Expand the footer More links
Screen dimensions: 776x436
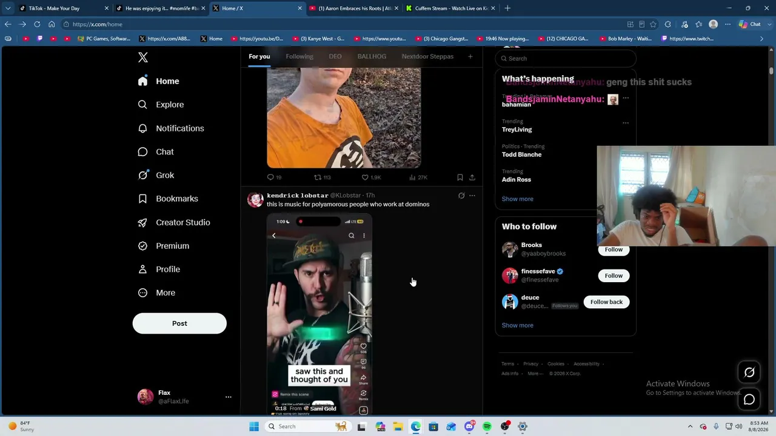(x=535, y=374)
